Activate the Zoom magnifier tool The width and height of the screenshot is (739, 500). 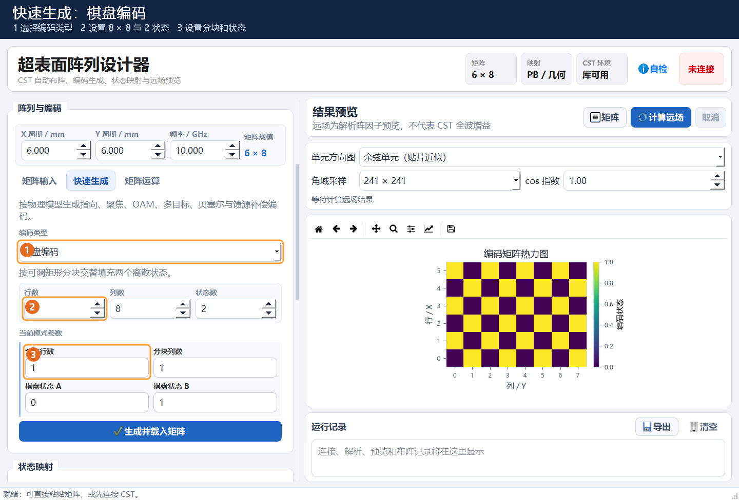394,229
